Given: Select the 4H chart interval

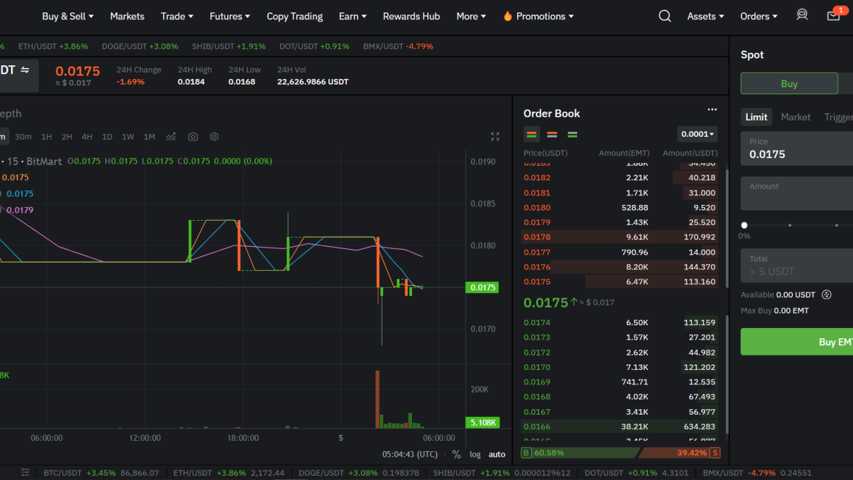Looking at the screenshot, I should point(87,137).
